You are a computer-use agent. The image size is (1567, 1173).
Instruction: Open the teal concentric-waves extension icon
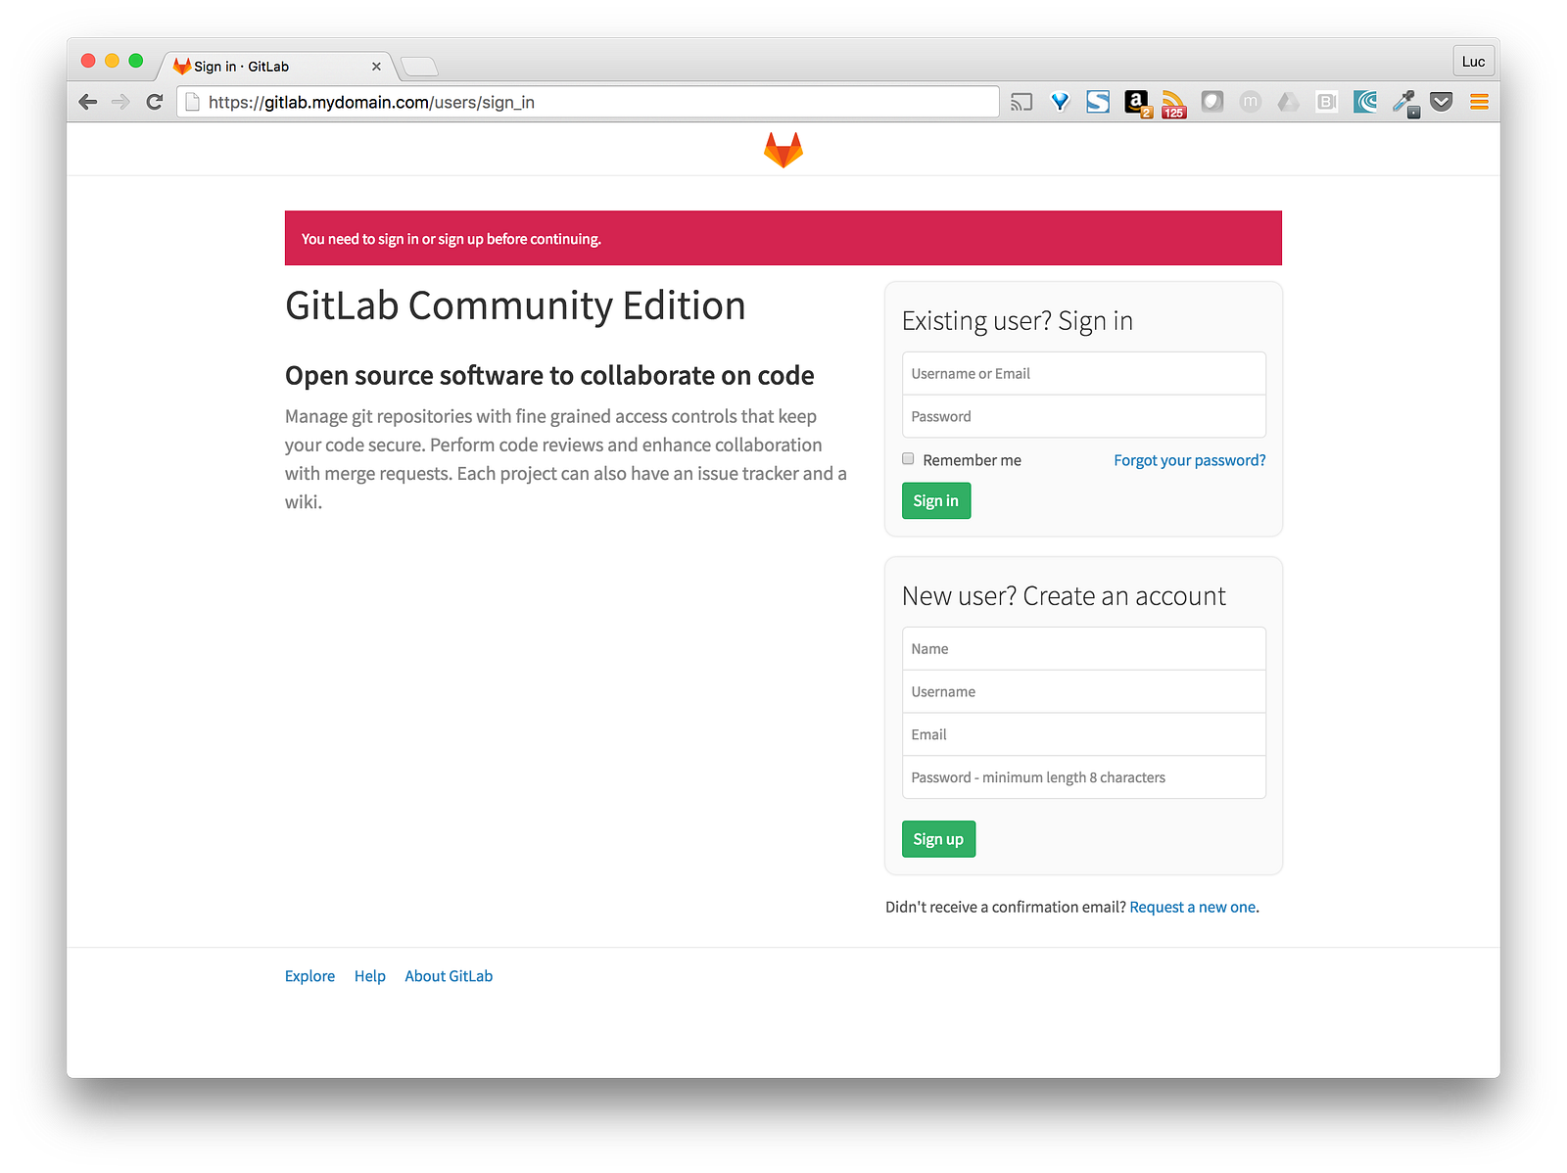pos(1365,102)
